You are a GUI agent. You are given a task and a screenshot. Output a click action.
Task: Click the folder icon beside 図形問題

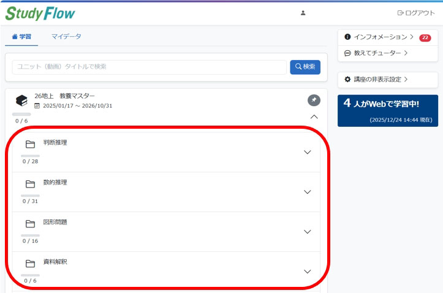pos(30,224)
